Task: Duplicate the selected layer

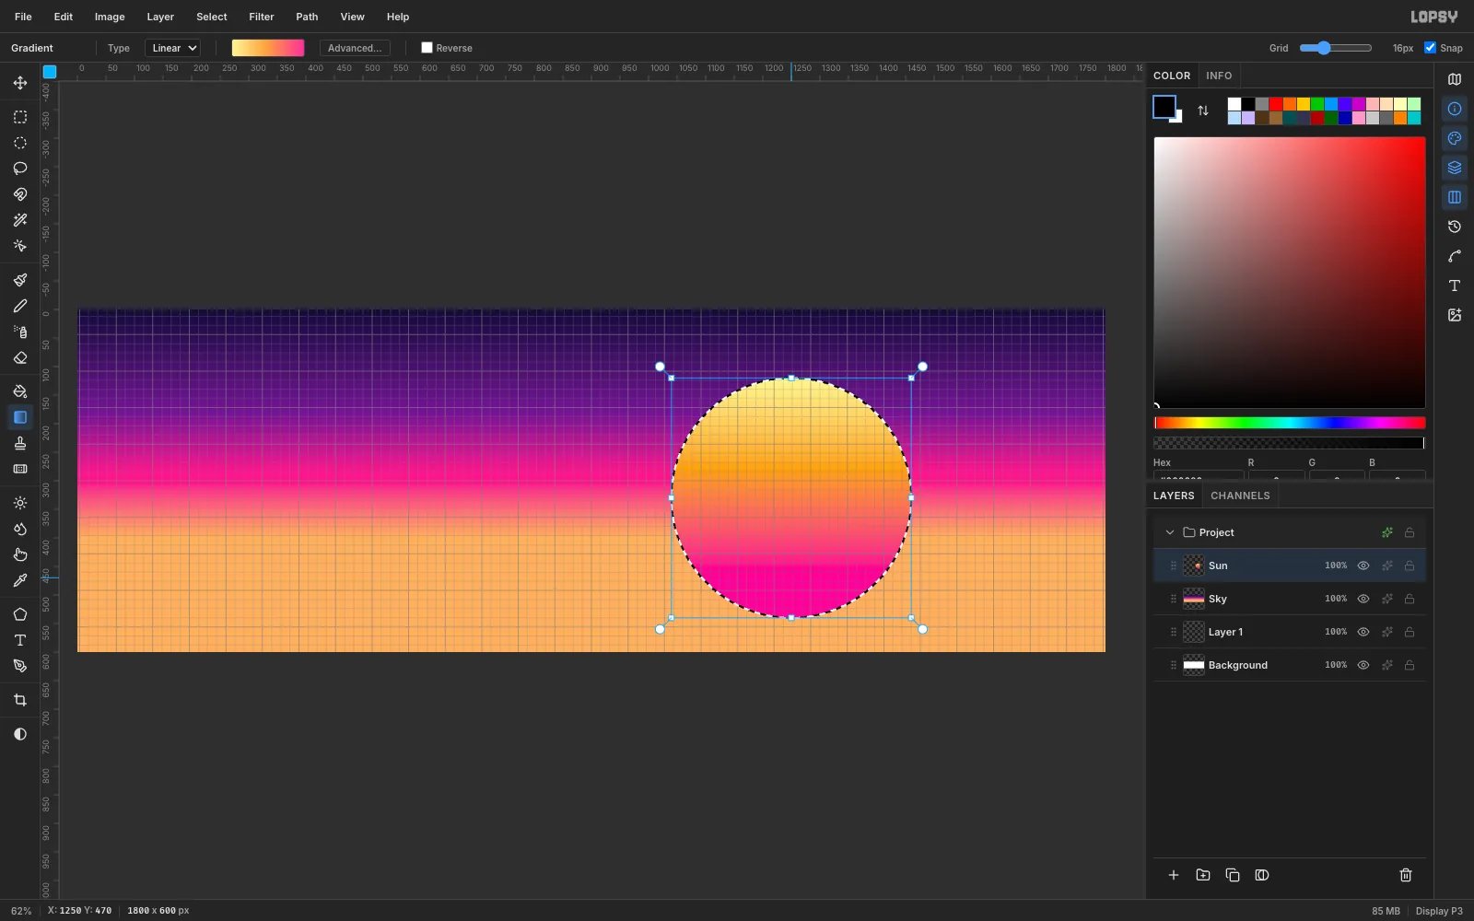Action: coord(1233,875)
